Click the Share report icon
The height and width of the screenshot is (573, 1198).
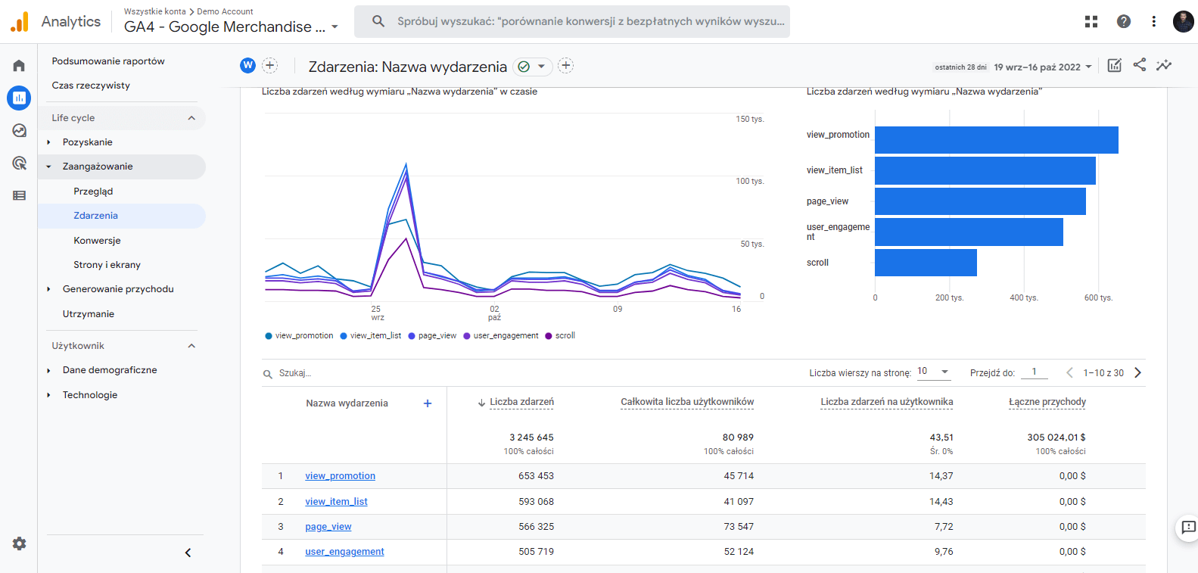point(1139,65)
